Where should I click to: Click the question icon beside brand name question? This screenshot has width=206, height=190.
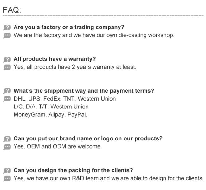click(7, 139)
